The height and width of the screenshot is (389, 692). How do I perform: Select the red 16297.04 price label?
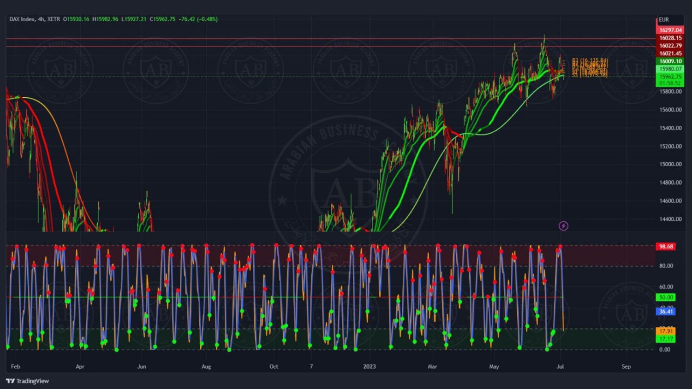(x=670, y=30)
